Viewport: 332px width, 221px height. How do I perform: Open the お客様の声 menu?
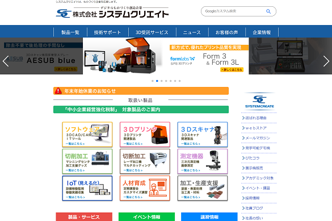point(227,32)
